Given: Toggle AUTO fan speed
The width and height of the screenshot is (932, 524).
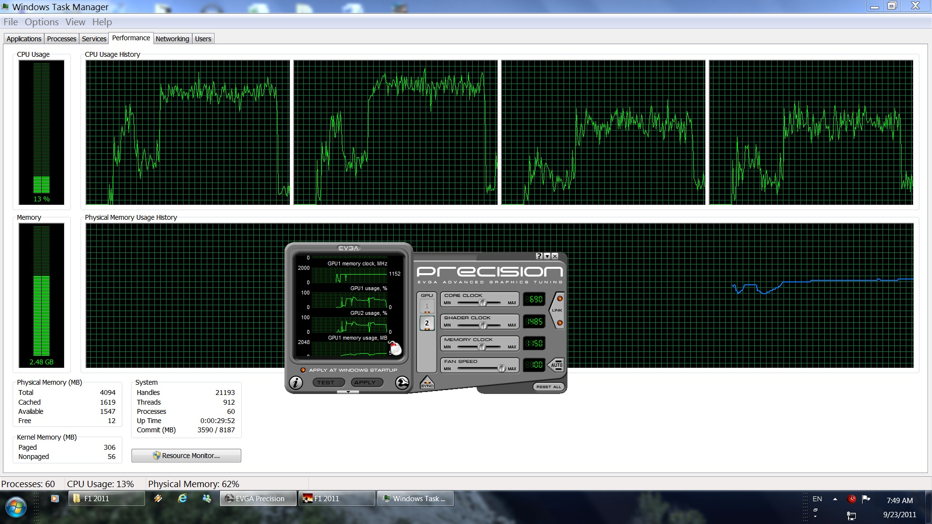Looking at the screenshot, I should 556,365.
